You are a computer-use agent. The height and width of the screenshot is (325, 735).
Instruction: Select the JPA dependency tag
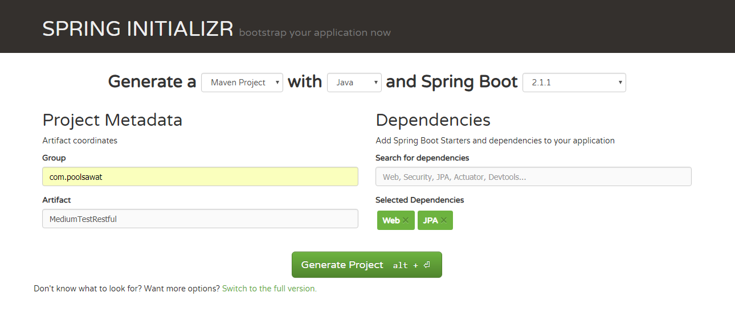coord(435,220)
